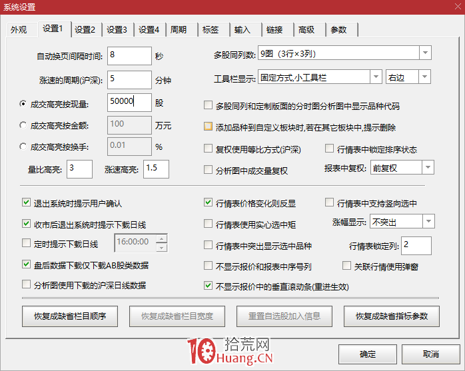This screenshot has width=465, height=371.
Task: Cancel the dialog with 取消 button
Action: (430, 354)
